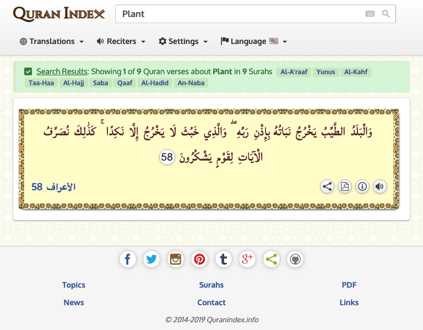Select the Al-Kahf surah tag

click(356, 72)
